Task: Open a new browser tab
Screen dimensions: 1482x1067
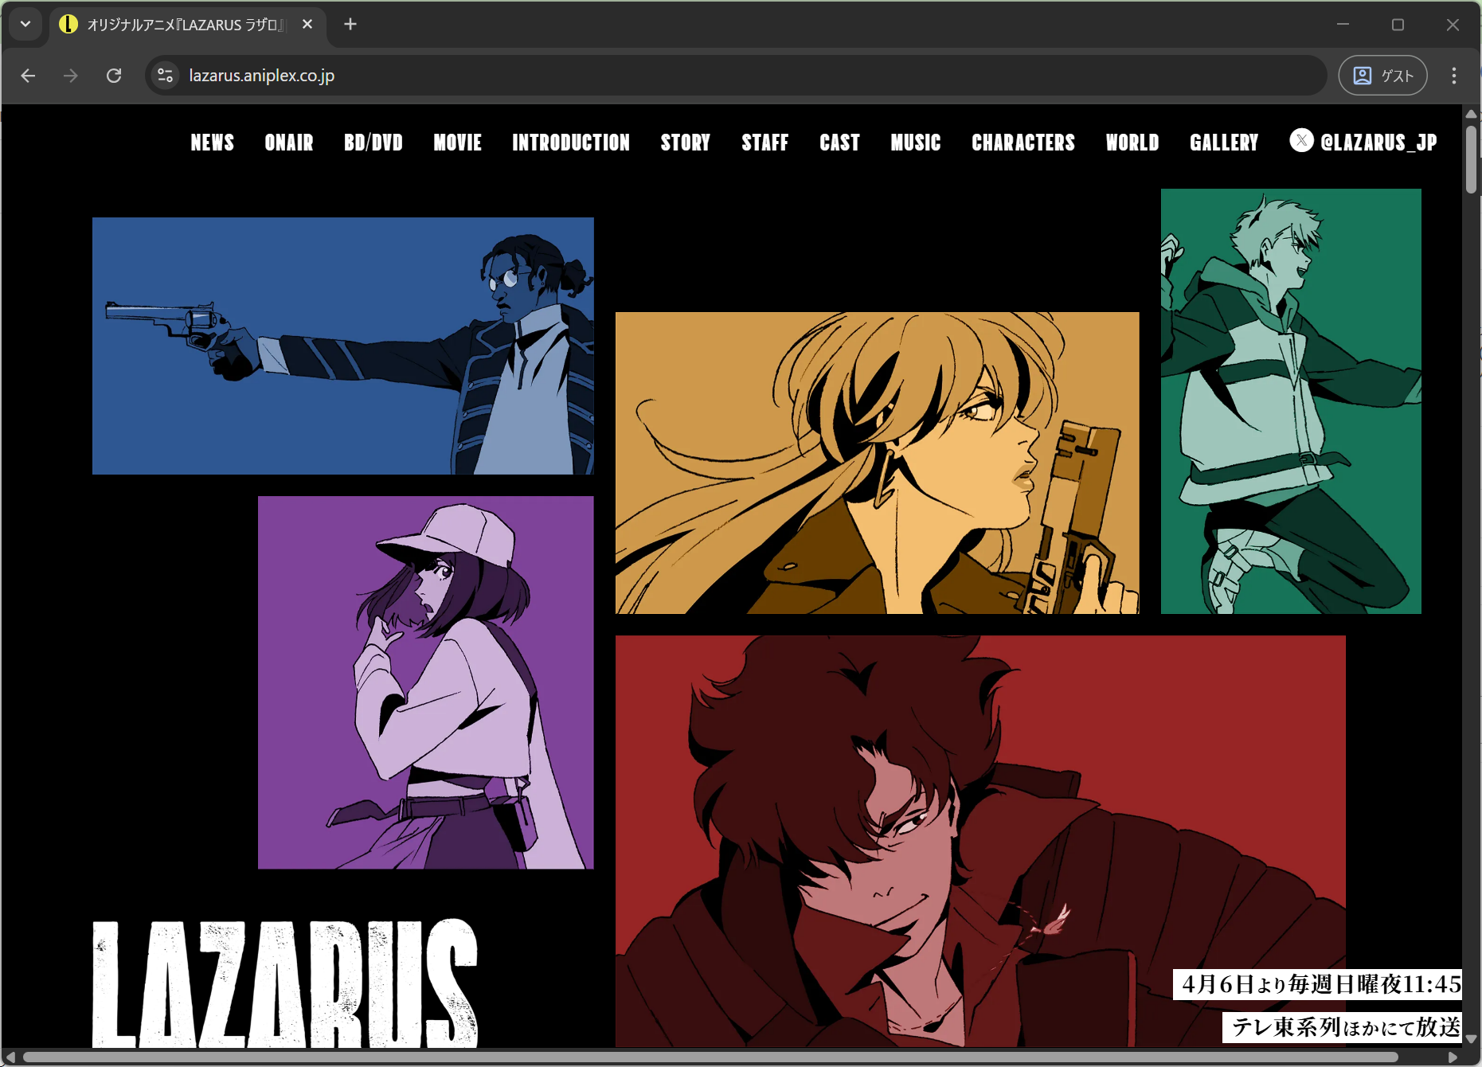Action: [x=350, y=25]
